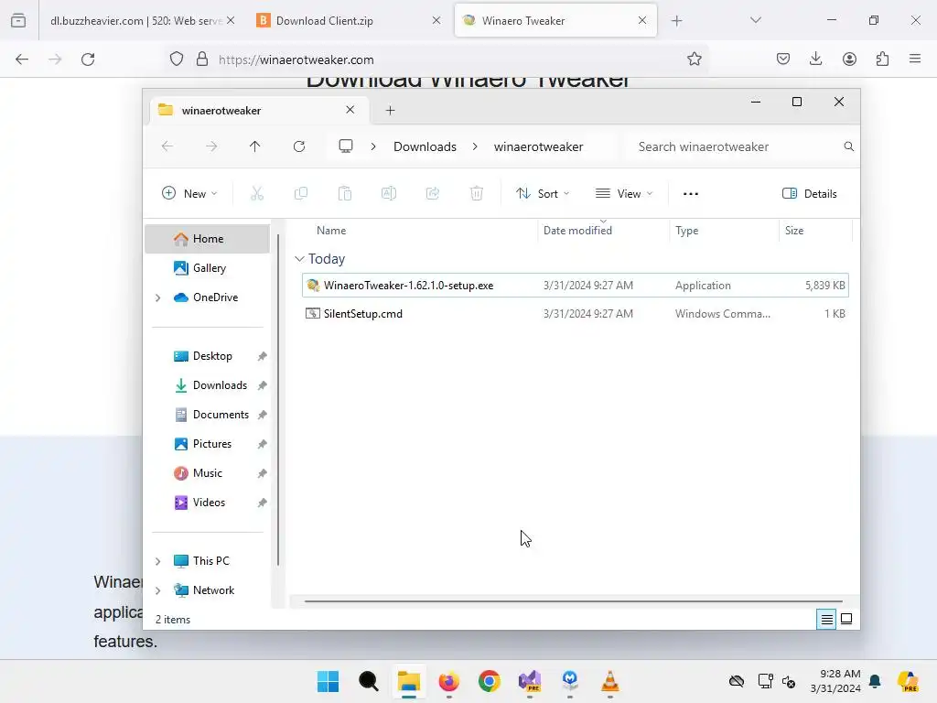Screen dimensions: 937x703
Task: Open Firefox extensions puzzle icon
Action: tap(882, 59)
